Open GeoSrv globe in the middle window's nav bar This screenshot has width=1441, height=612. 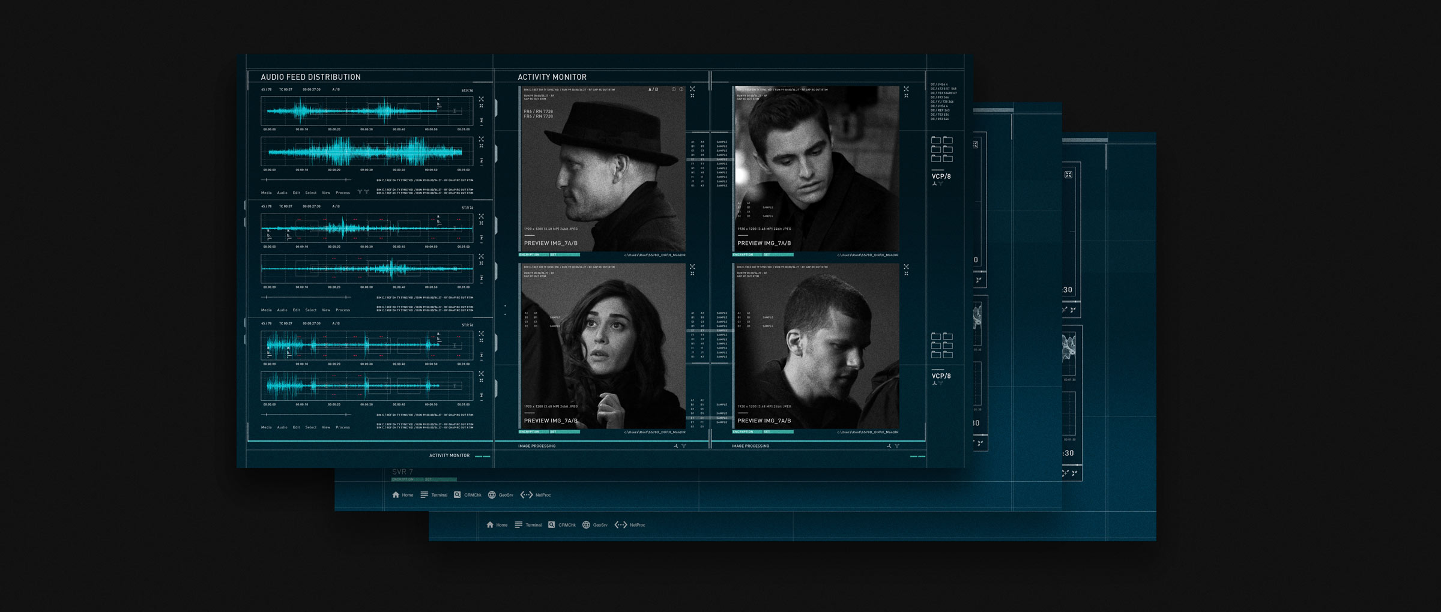click(501, 495)
